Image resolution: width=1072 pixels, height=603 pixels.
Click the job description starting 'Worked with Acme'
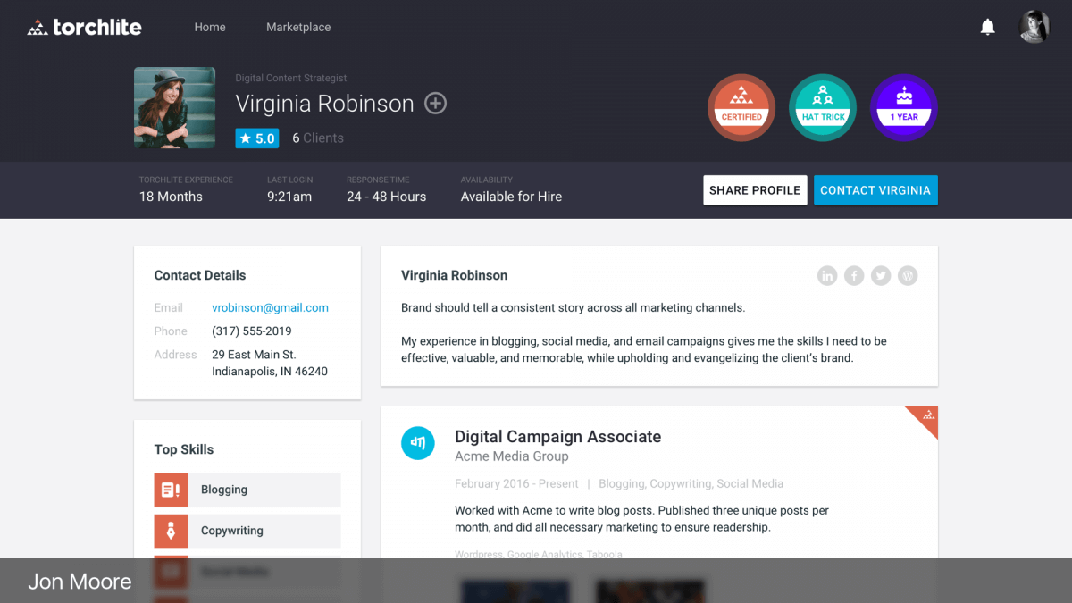coord(641,519)
